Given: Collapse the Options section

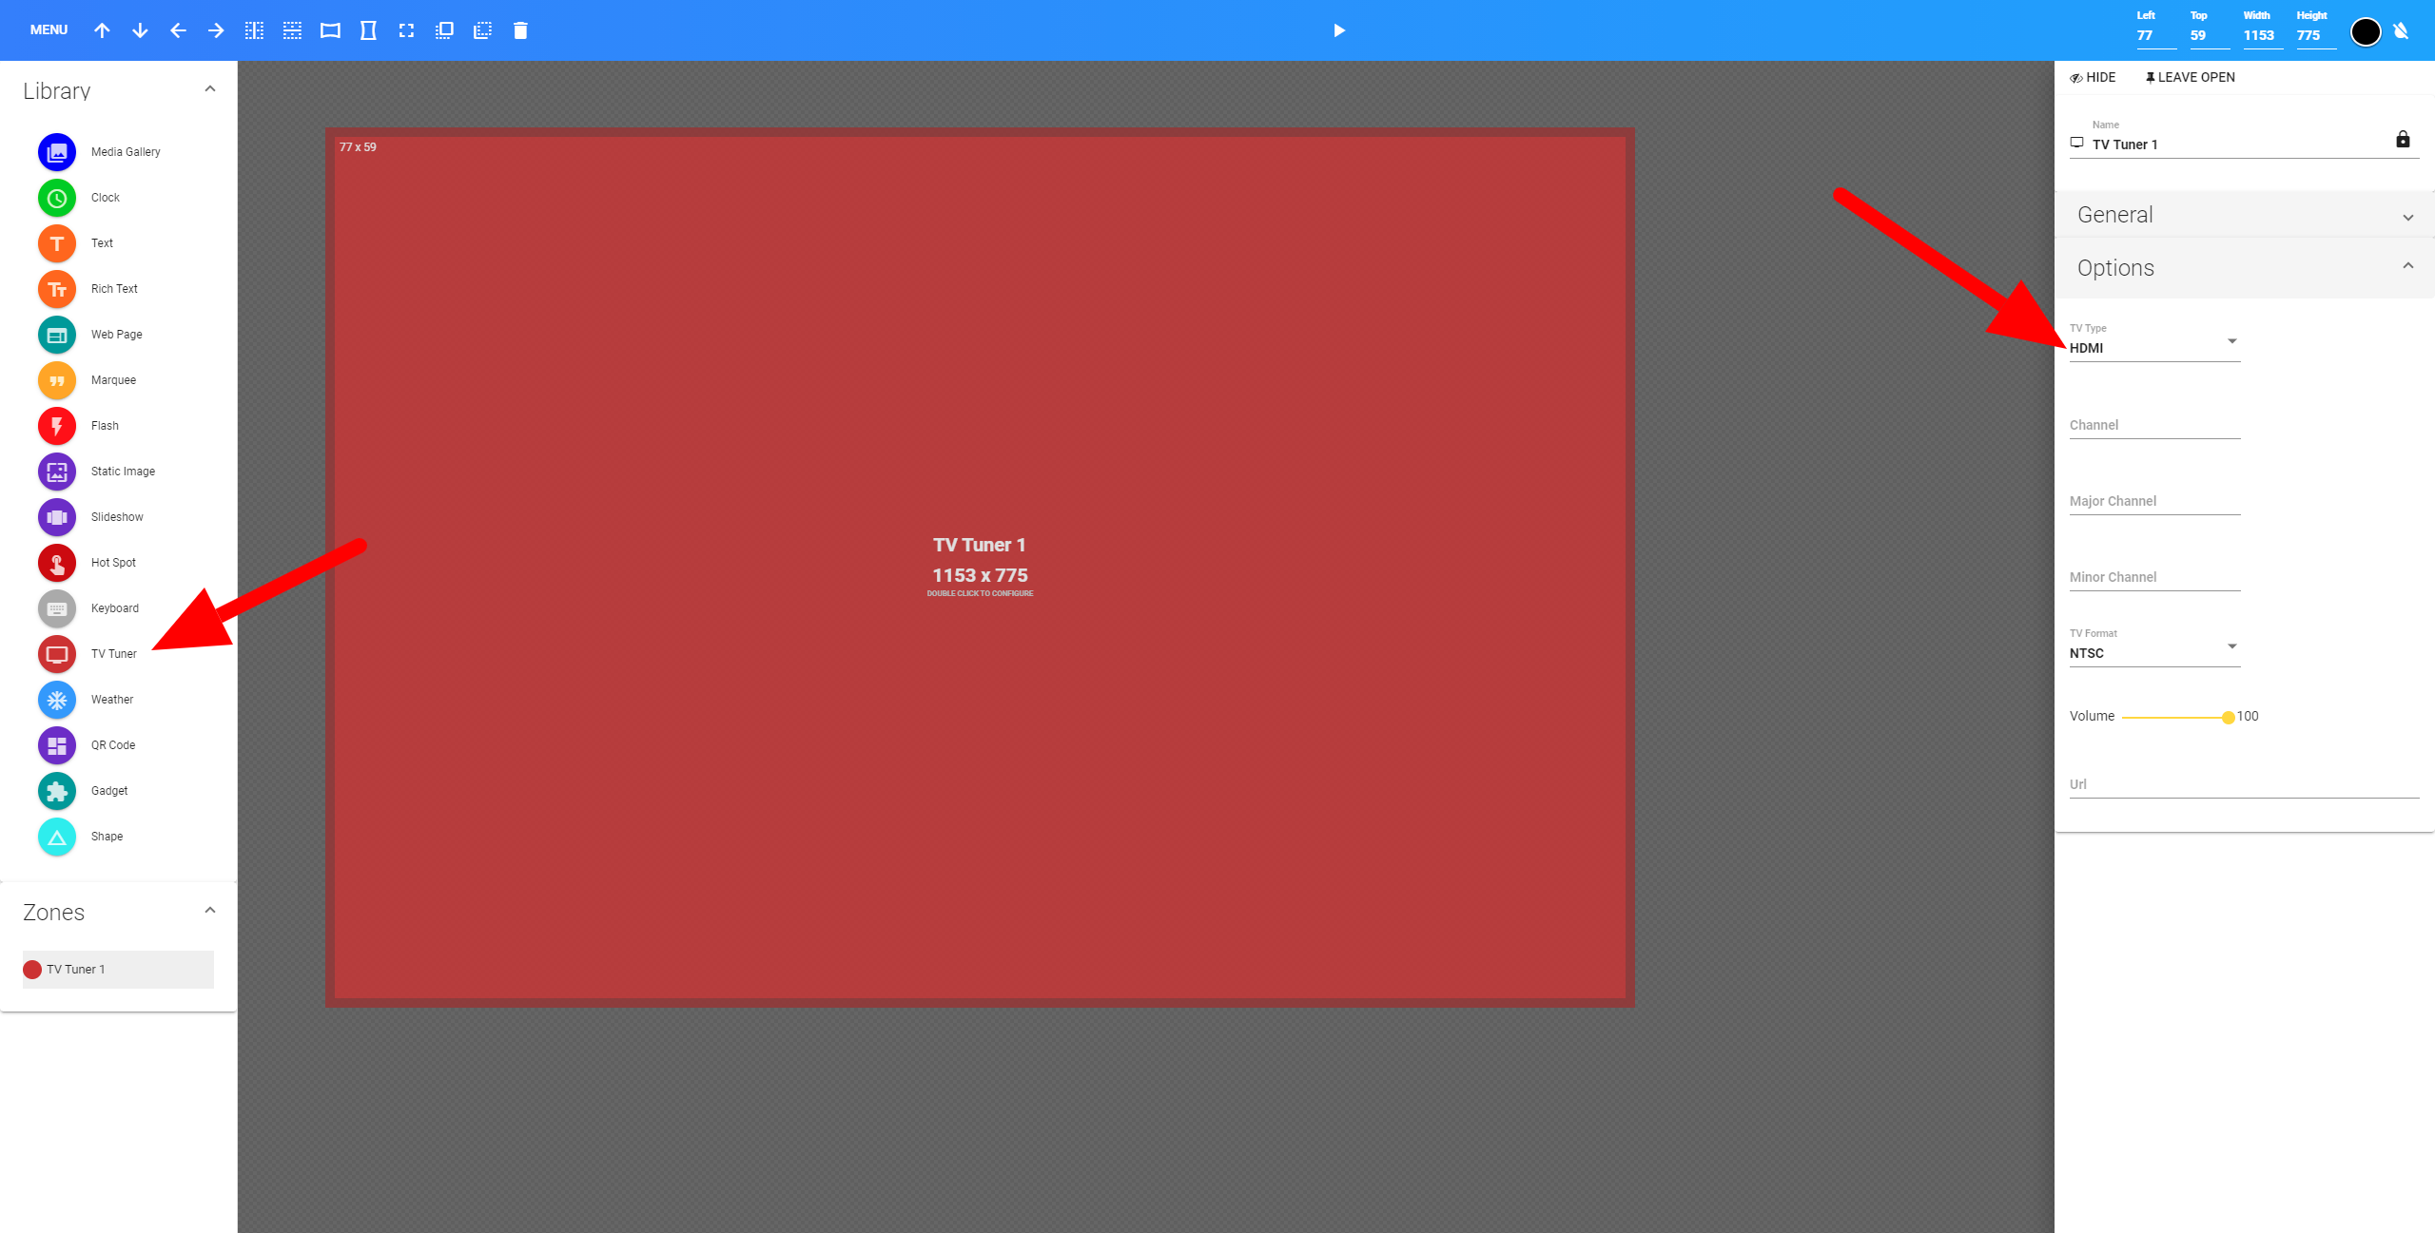Looking at the screenshot, I should click(x=2244, y=268).
